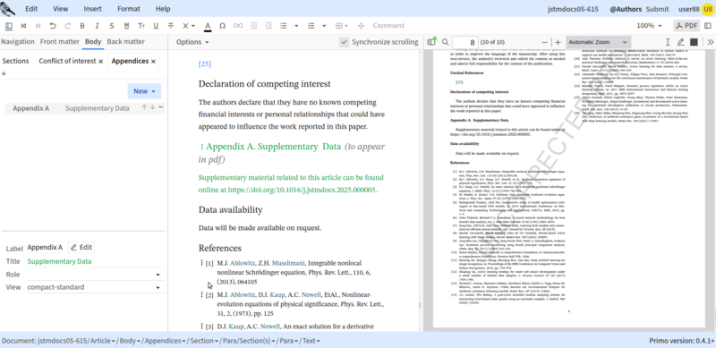The width and height of the screenshot is (716, 348).
Task: Remove Appendix A with minus icon
Action: [x=160, y=107]
